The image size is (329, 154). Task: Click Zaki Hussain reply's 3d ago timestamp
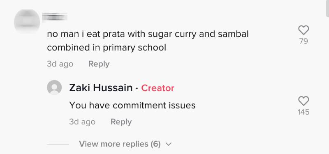[82, 122]
